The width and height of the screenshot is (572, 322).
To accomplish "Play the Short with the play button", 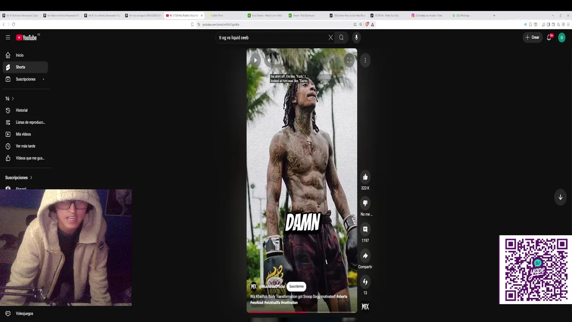I will 255,60.
